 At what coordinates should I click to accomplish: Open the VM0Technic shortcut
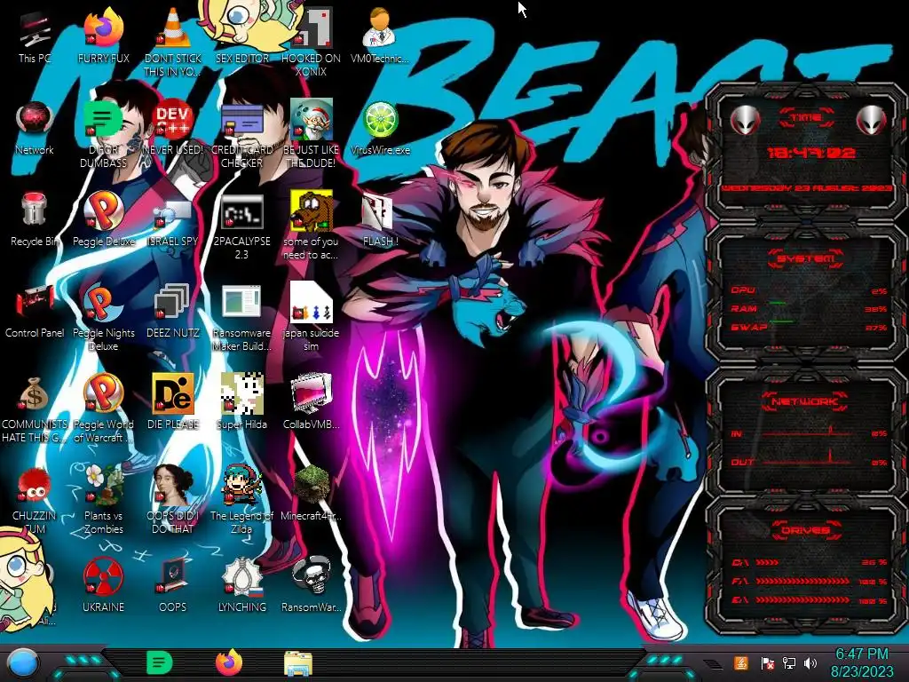pyautogui.click(x=380, y=36)
